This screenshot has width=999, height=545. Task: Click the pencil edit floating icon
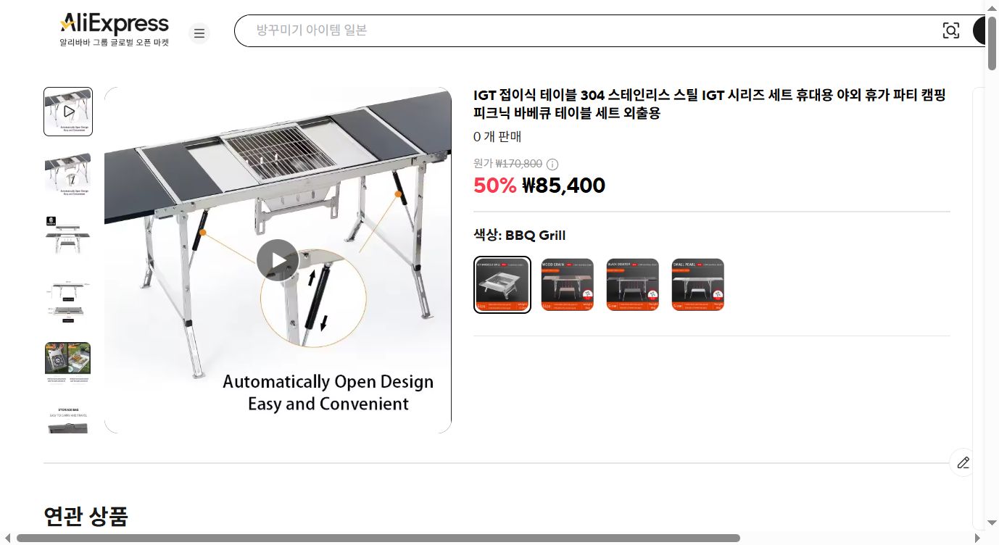click(x=963, y=462)
